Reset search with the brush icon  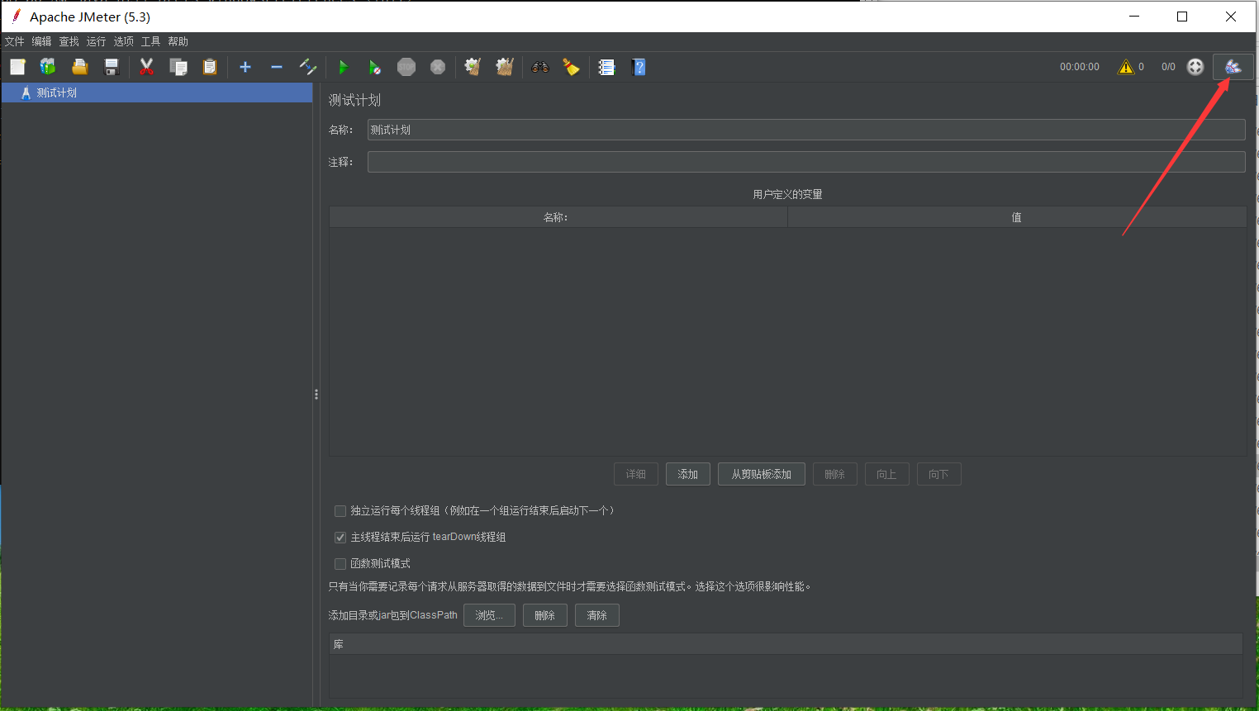(572, 67)
